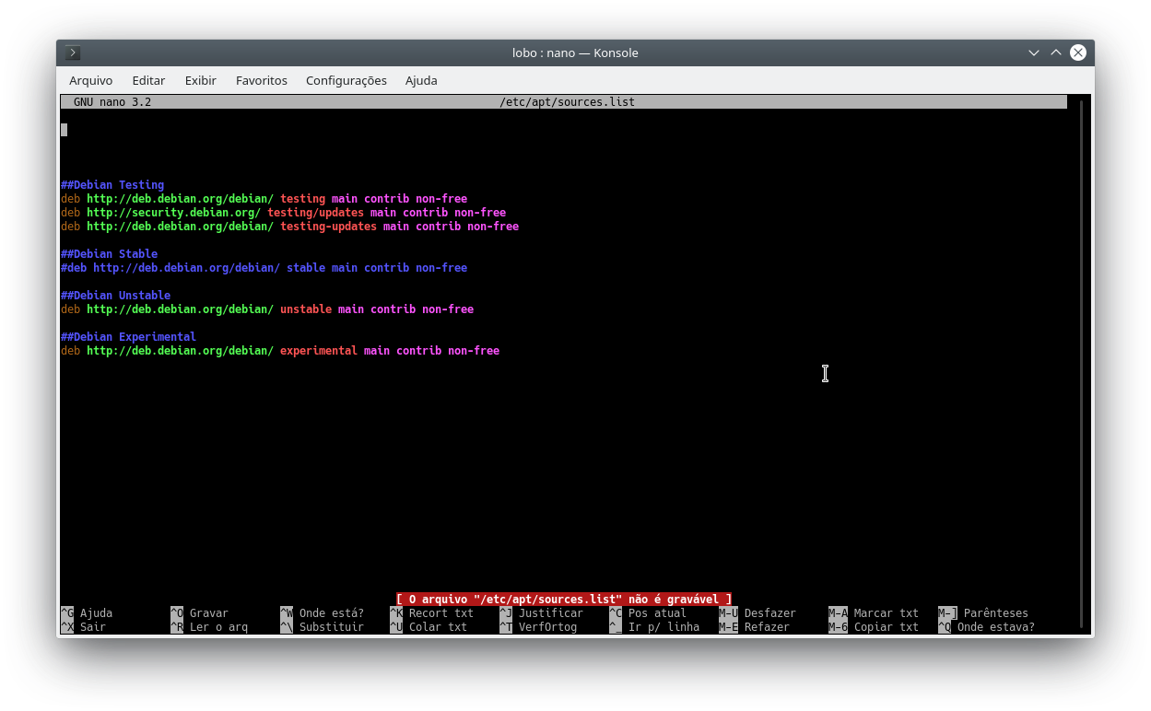
Task: Click 'M-U Desfazer' nano shortcut
Action: pos(758,613)
